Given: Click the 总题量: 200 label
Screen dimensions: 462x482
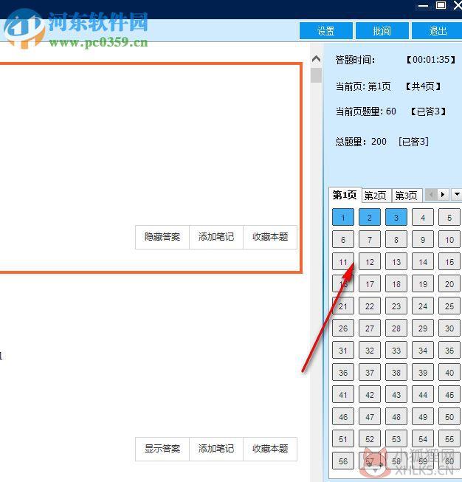Looking at the screenshot, I should click(x=361, y=142).
